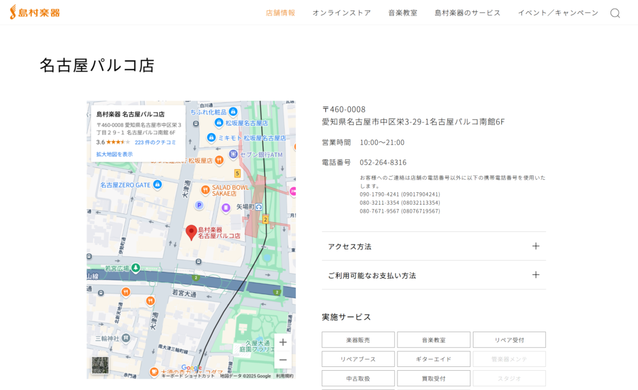Click the 音楽教室 service button
638x390 pixels.
(434, 340)
